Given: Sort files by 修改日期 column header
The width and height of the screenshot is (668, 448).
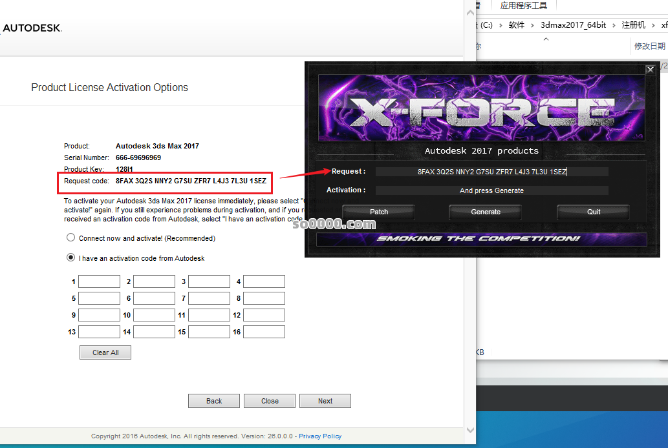Looking at the screenshot, I should click(649, 46).
